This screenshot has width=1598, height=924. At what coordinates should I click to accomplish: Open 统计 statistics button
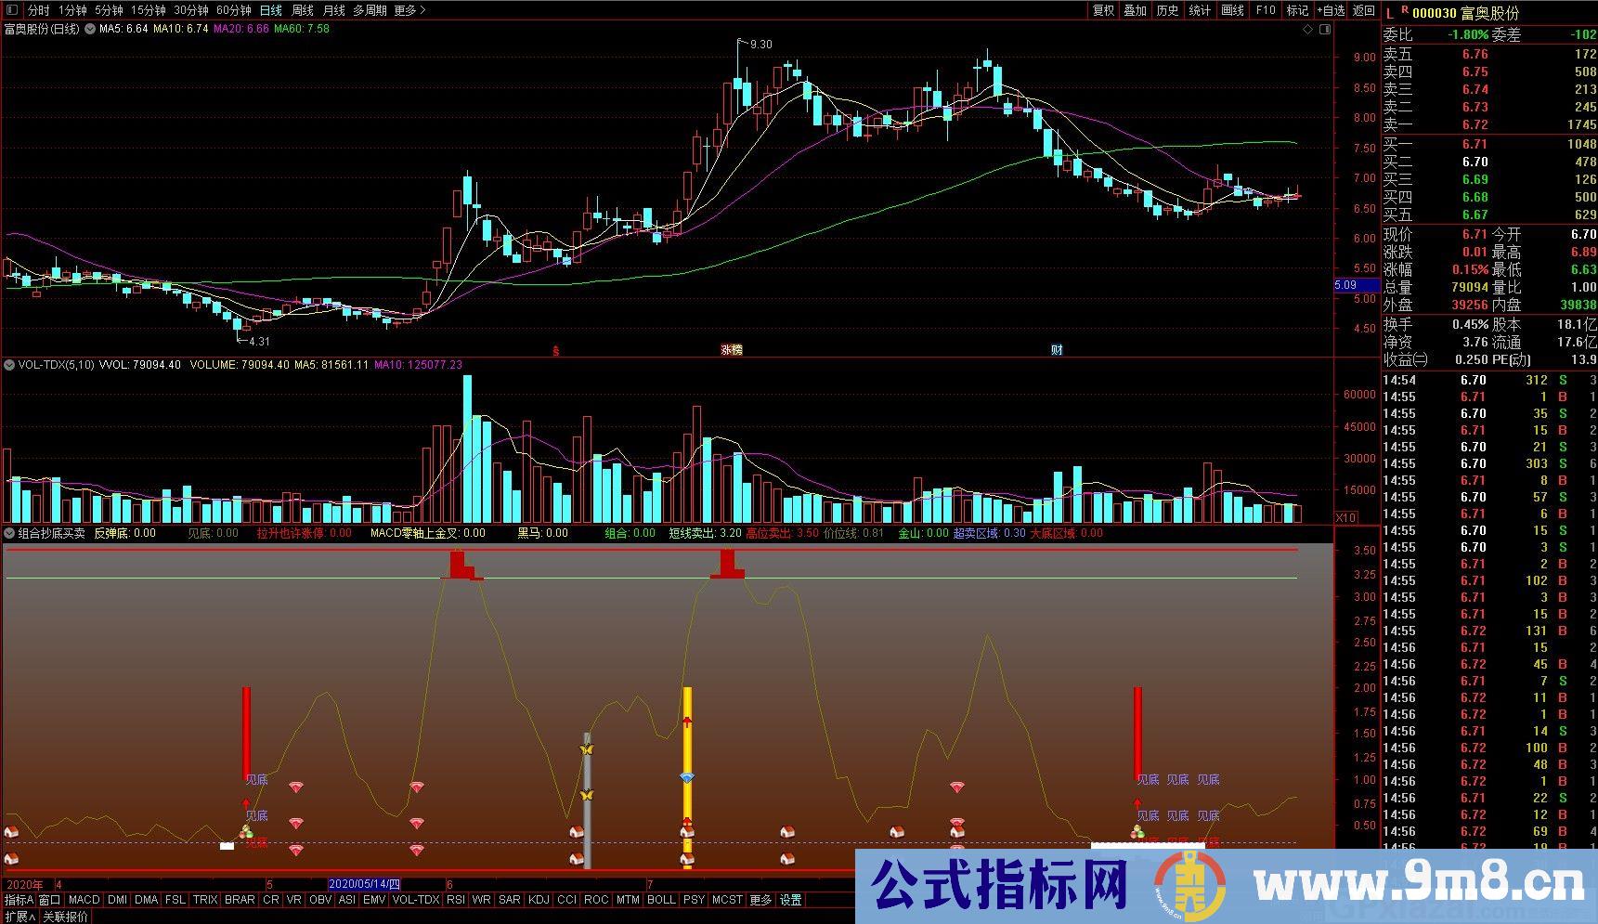1200,10
